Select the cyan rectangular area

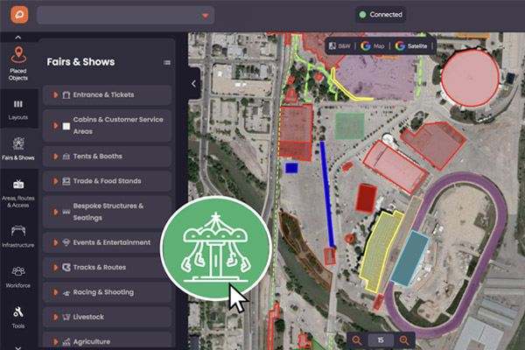point(409,258)
